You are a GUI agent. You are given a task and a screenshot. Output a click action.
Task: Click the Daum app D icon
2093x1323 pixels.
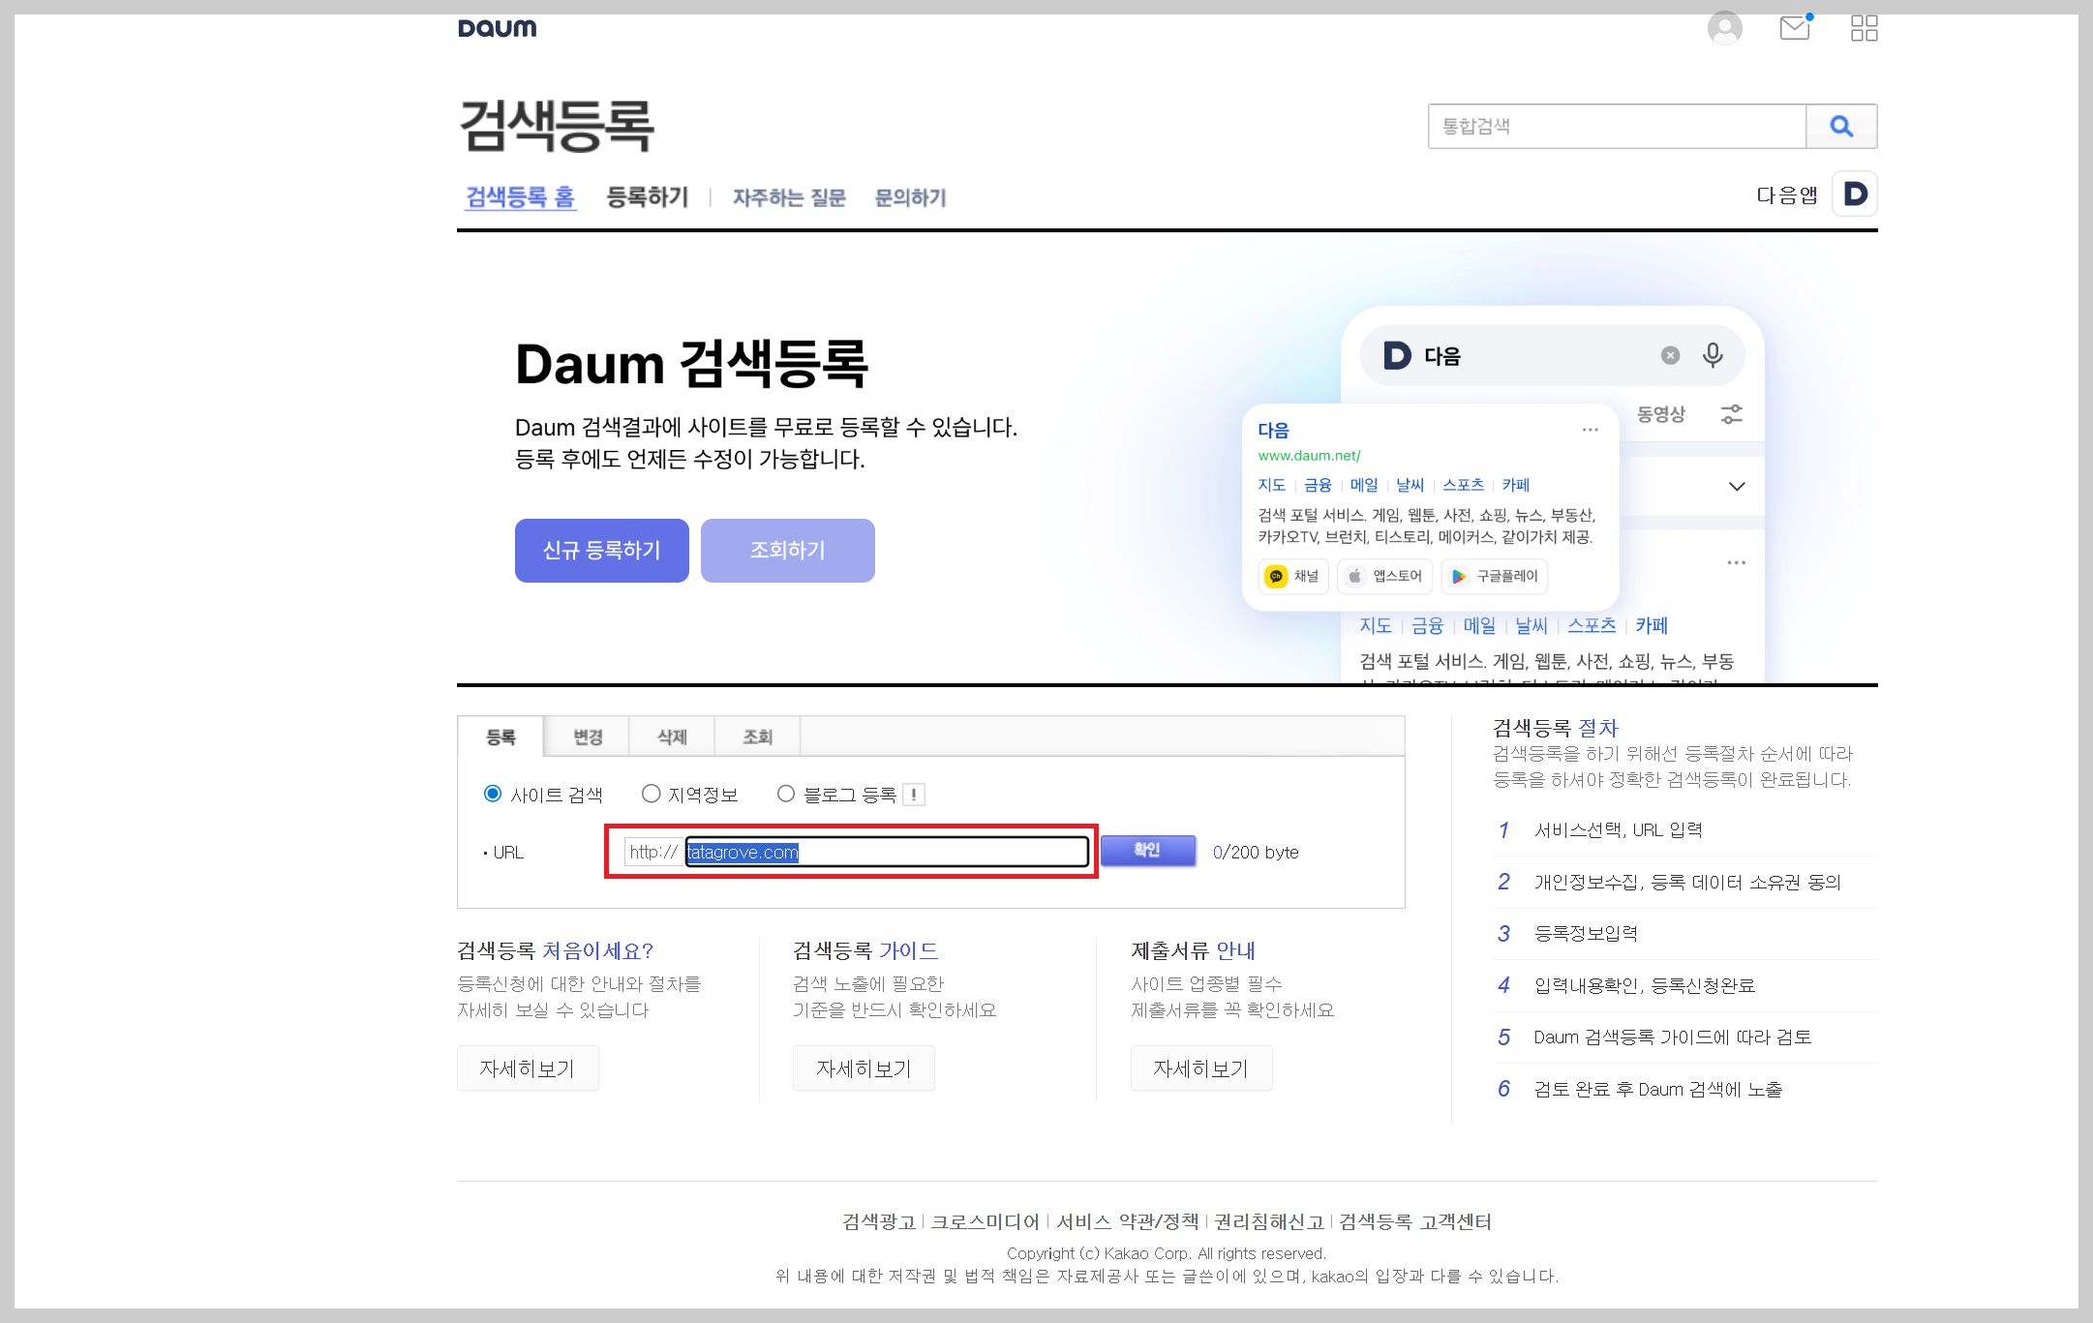(1854, 195)
